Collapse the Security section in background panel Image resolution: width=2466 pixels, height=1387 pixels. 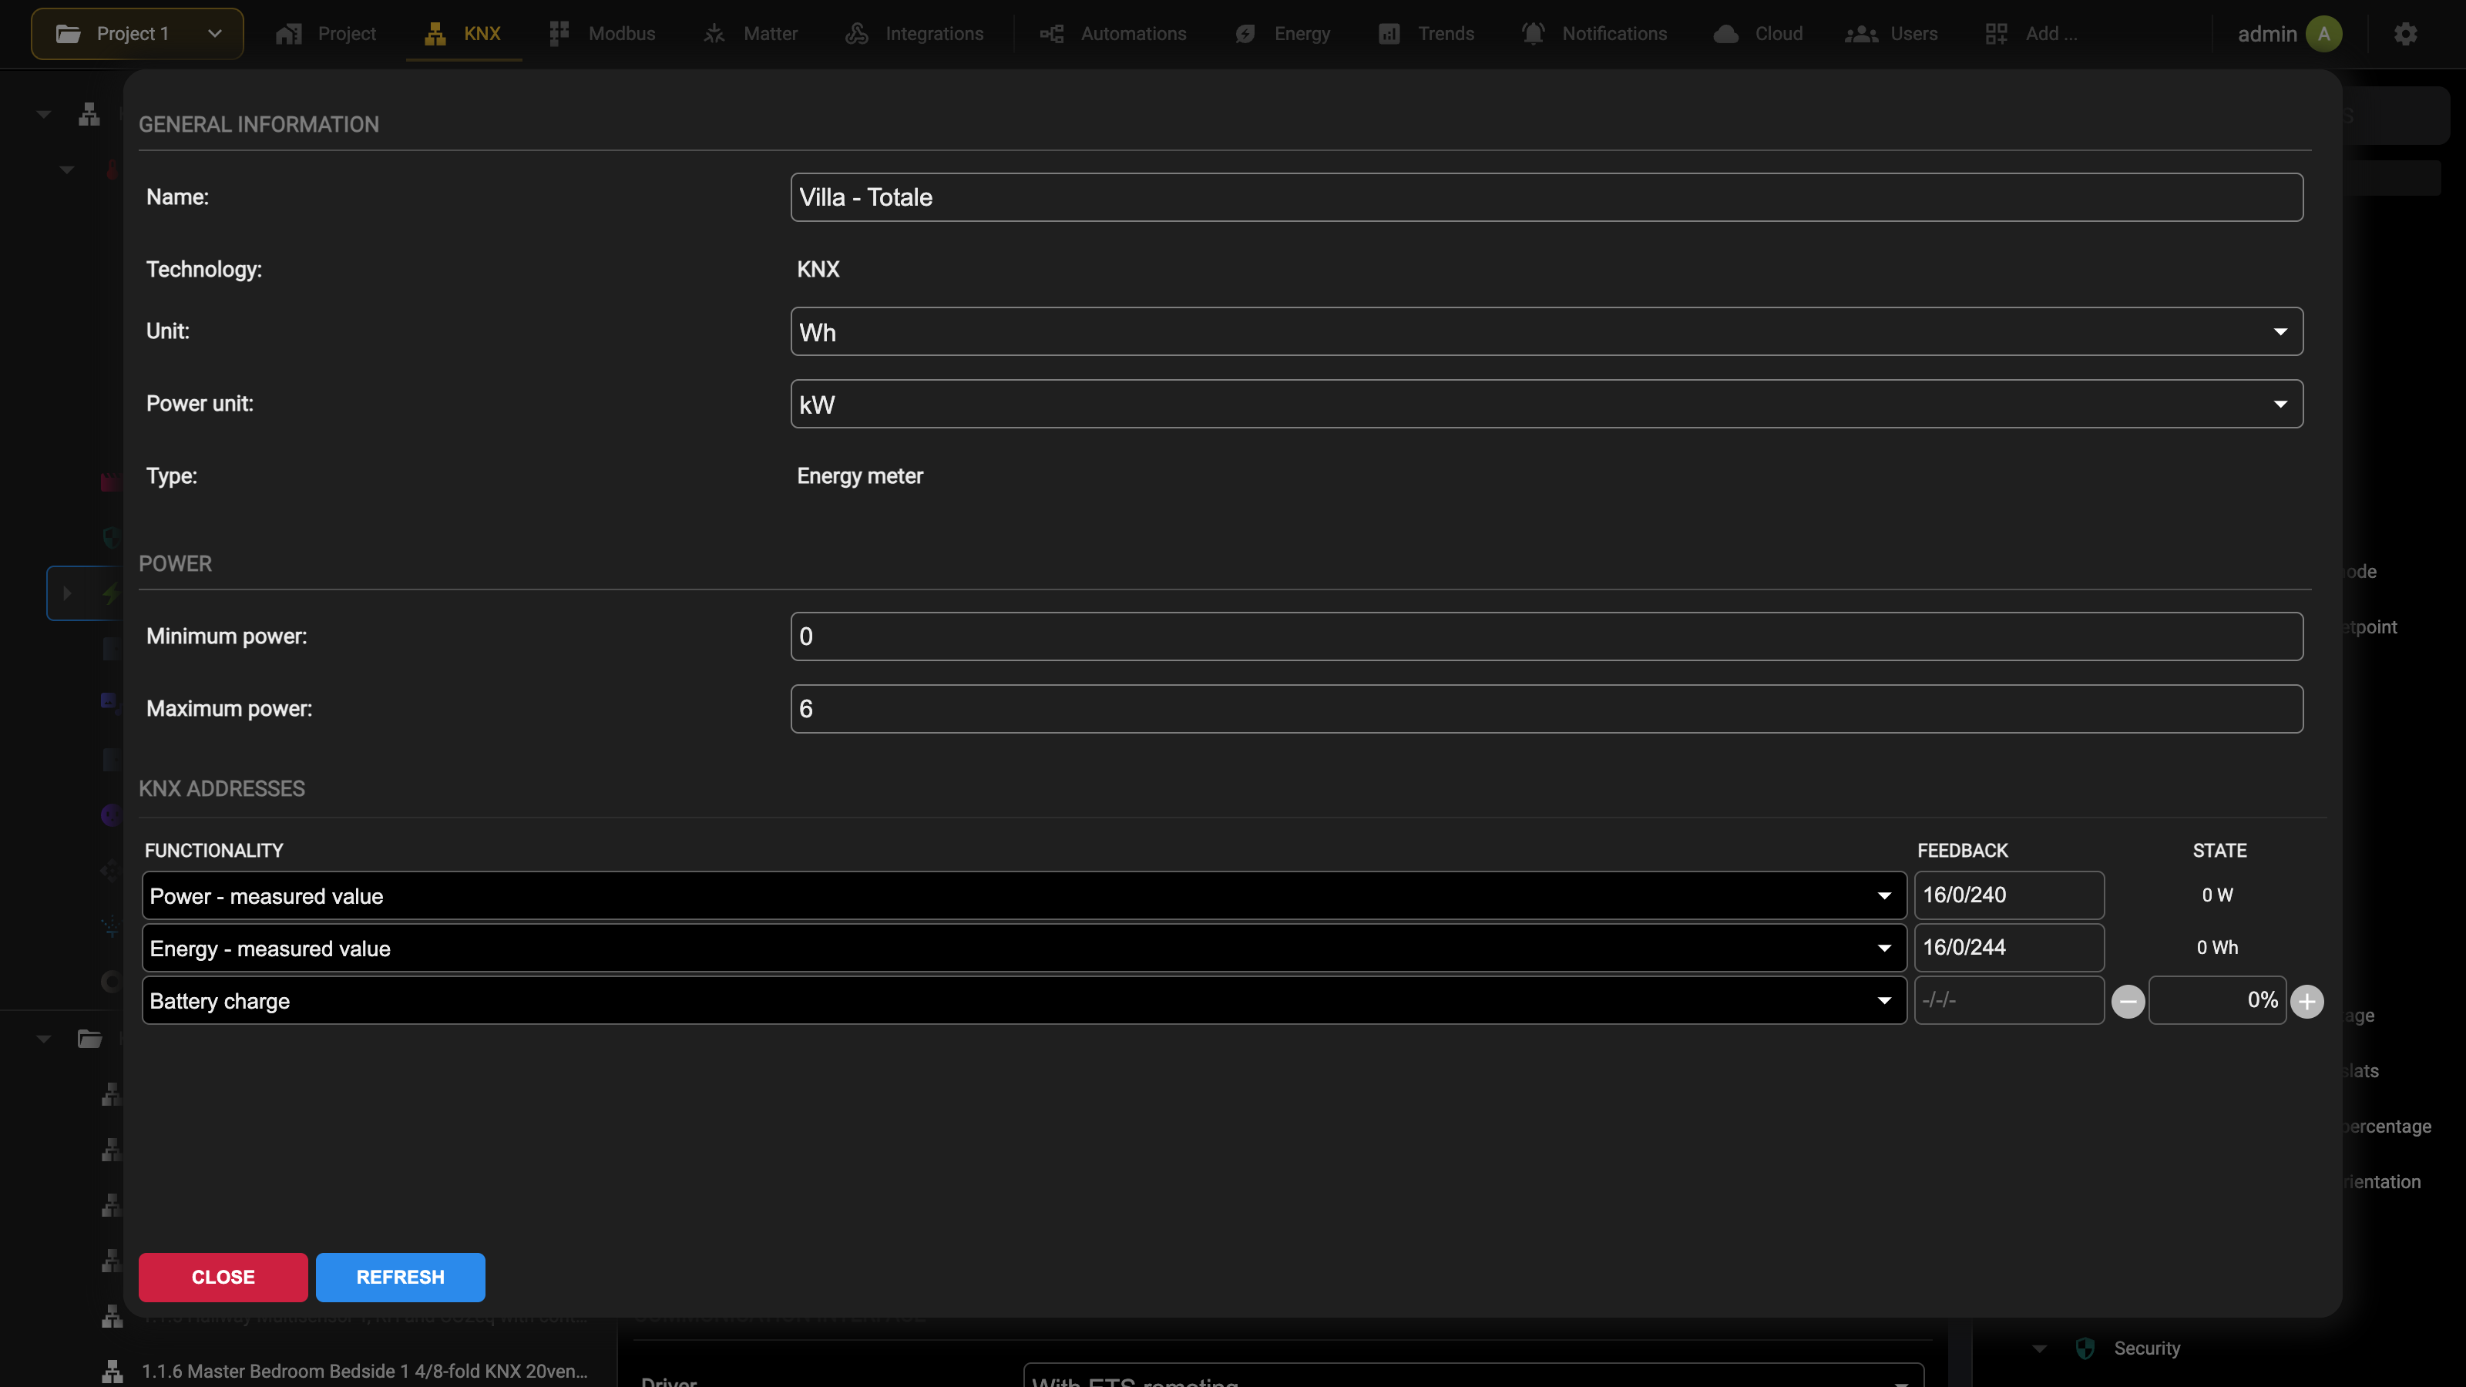(2039, 1348)
